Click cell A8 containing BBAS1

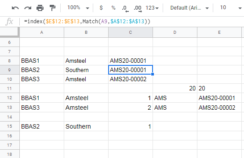click(x=42, y=61)
